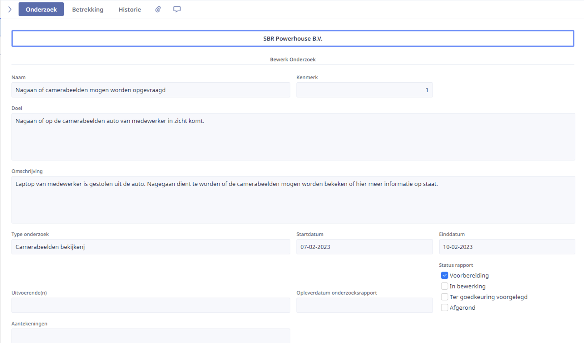This screenshot has width=584, height=343.
Task: Click inside the Omschrijving text area
Action: [x=293, y=200]
